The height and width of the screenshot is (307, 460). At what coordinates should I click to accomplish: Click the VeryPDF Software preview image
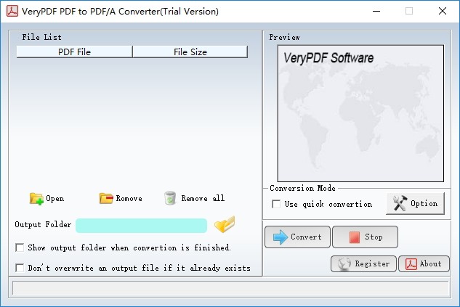click(360, 113)
